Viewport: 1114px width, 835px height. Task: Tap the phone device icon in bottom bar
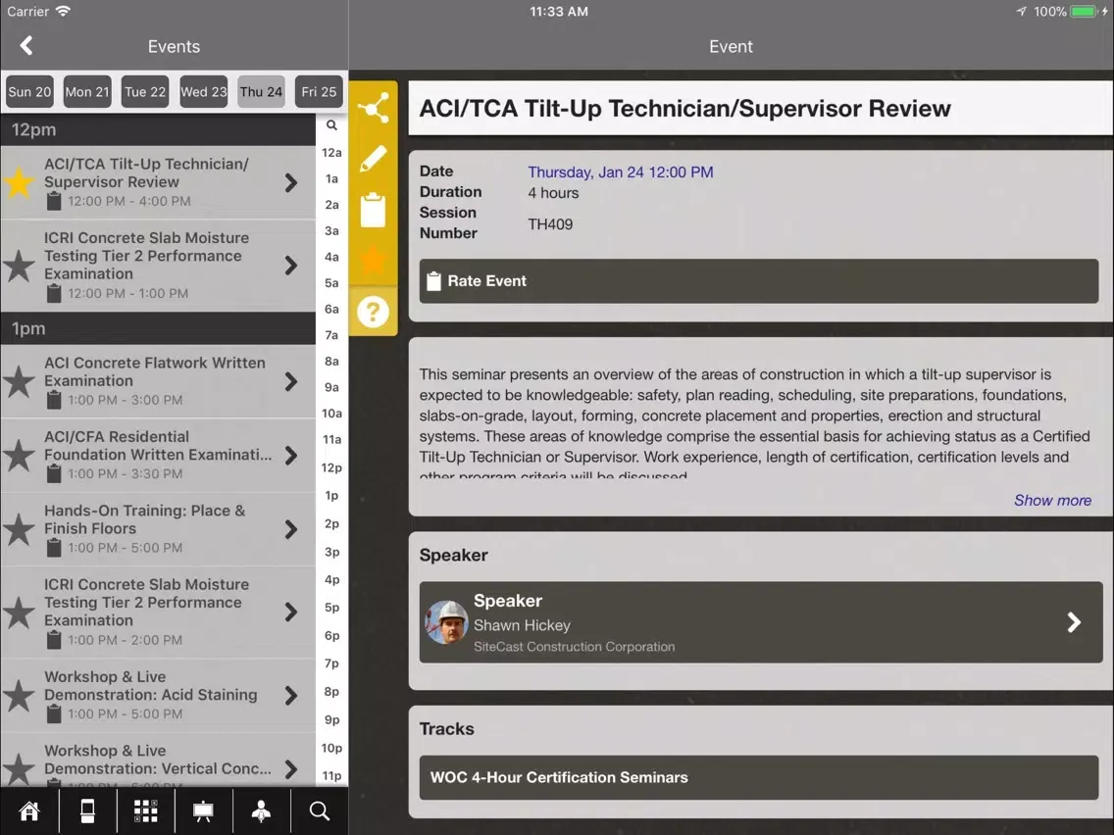click(87, 810)
